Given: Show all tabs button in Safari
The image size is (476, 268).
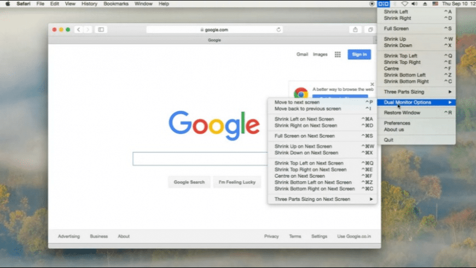Looking at the screenshot, I should coord(370,30).
